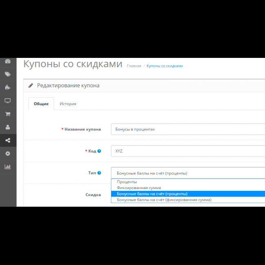
Task: Click Купоны со скидками breadcrumb link
Action: click(x=164, y=66)
